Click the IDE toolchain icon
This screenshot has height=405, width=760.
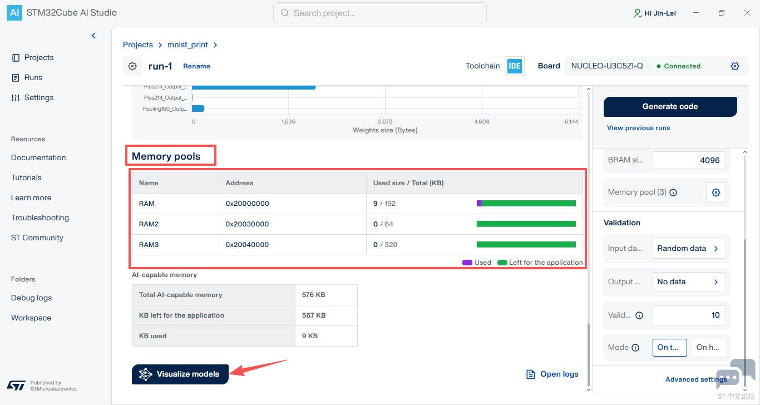point(515,66)
